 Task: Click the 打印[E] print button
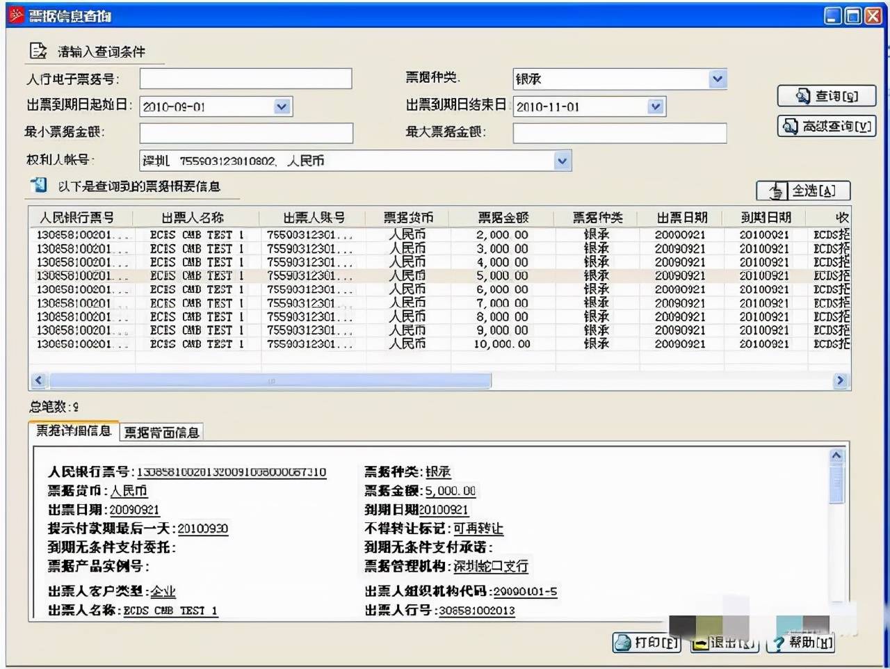[x=646, y=643]
